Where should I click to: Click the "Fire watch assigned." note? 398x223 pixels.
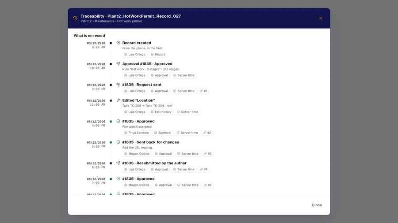[x=138, y=126]
